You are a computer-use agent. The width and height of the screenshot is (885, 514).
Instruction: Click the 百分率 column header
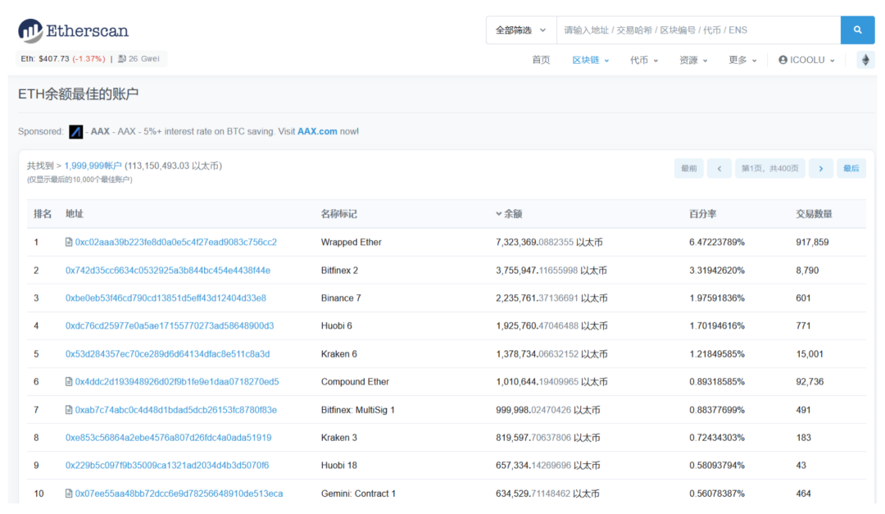click(703, 214)
